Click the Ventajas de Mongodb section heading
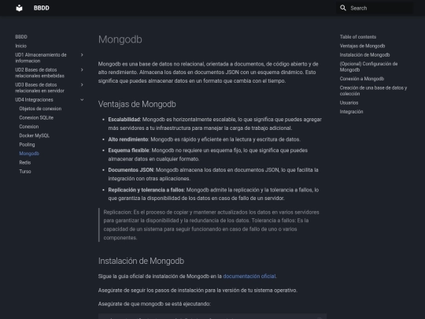This screenshot has height=319, width=425. [x=137, y=104]
